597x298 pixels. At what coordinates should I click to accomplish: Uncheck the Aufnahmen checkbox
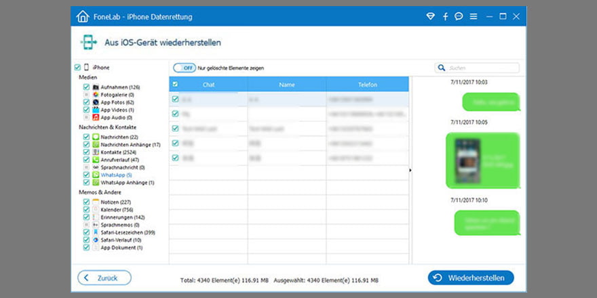(x=86, y=87)
